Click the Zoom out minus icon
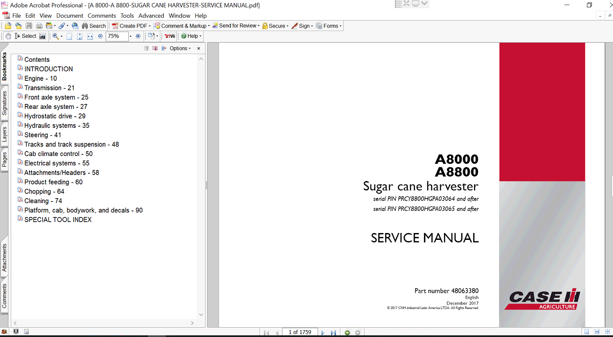The height and width of the screenshot is (337, 613). (x=101, y=36)
